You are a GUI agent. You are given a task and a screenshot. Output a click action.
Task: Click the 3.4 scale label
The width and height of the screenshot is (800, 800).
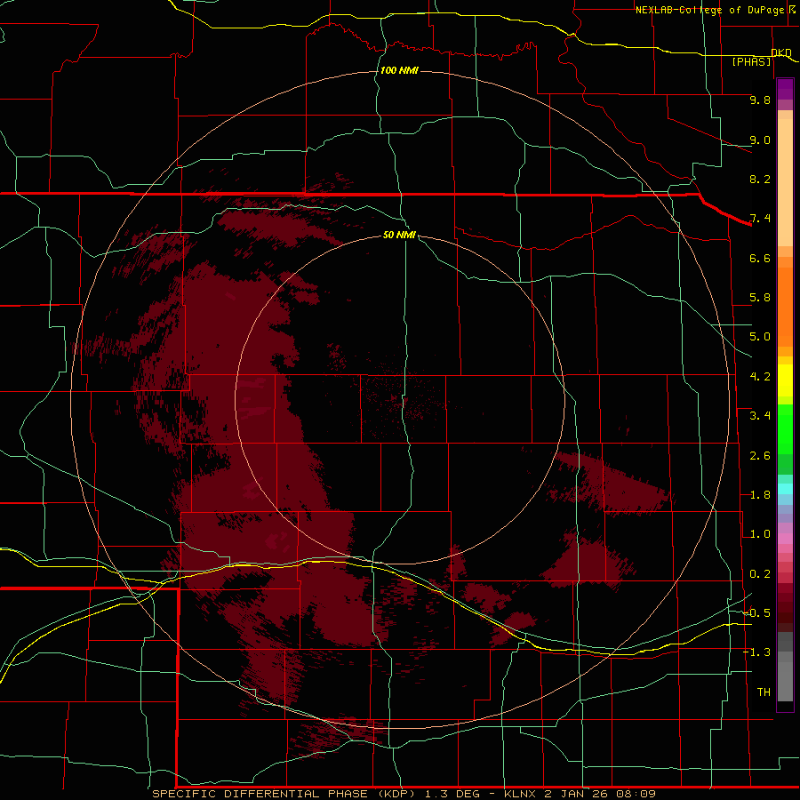click(x=760, y=416)
